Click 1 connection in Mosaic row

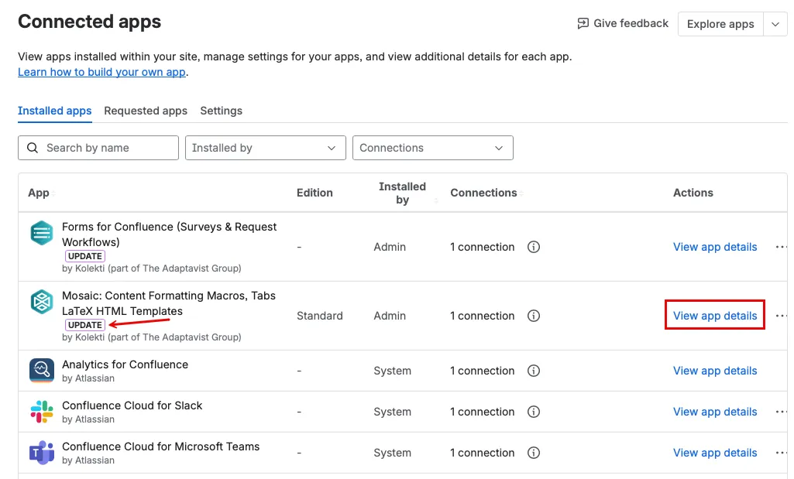[482, 316]
